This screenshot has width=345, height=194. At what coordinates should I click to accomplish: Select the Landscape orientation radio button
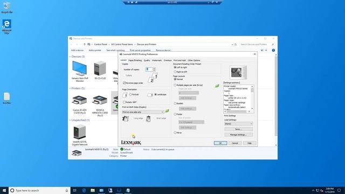click(x=156, y=95)
